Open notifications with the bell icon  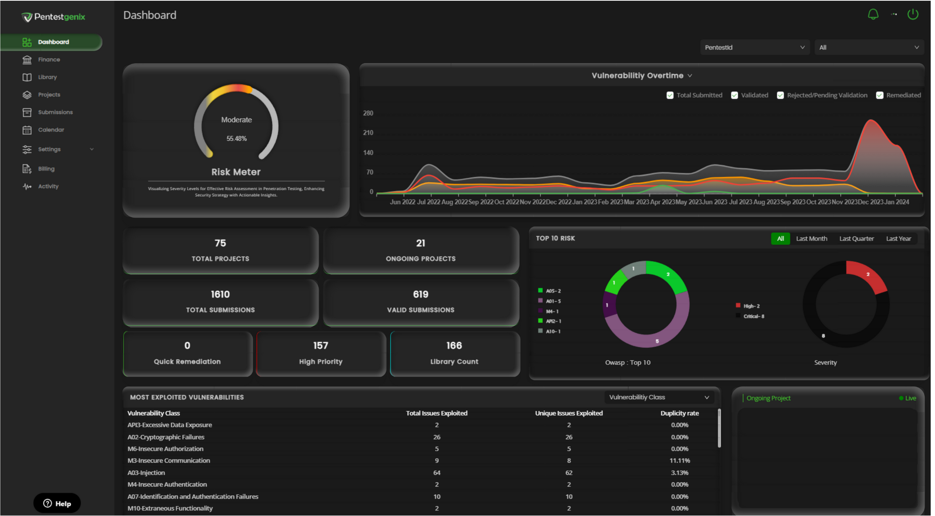tap(873, 14)
